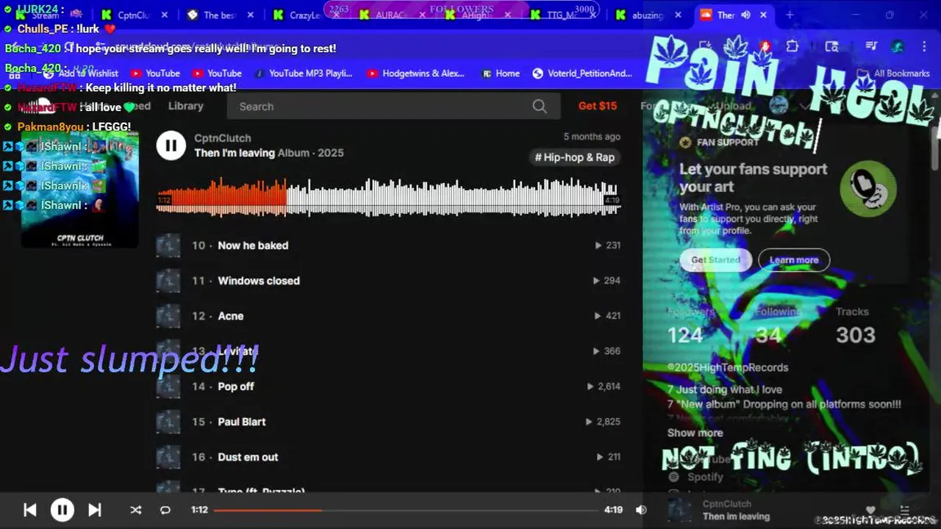Open the Upload nav link
The image size is (941, 529).
[x=734, y=106]
